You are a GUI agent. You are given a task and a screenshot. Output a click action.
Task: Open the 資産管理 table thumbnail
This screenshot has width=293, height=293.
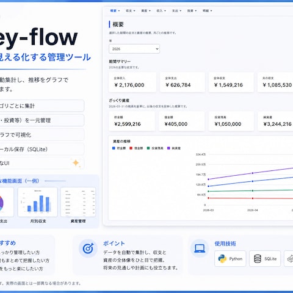(x=78, y=202)
